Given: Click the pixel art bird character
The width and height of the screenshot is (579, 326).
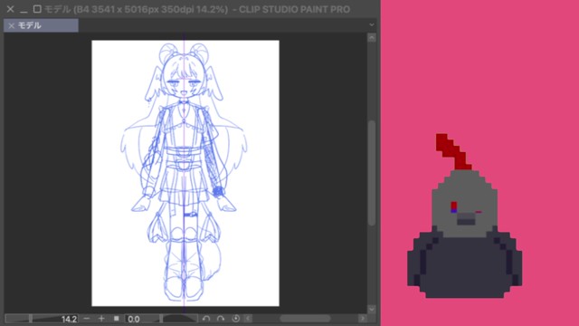Looking at the screenshot, I should point(464,216).
